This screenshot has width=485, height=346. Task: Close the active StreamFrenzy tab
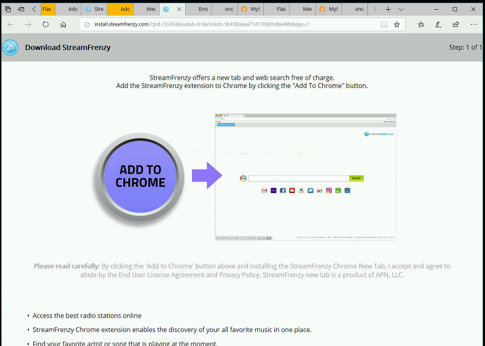(x=179, y=9)
